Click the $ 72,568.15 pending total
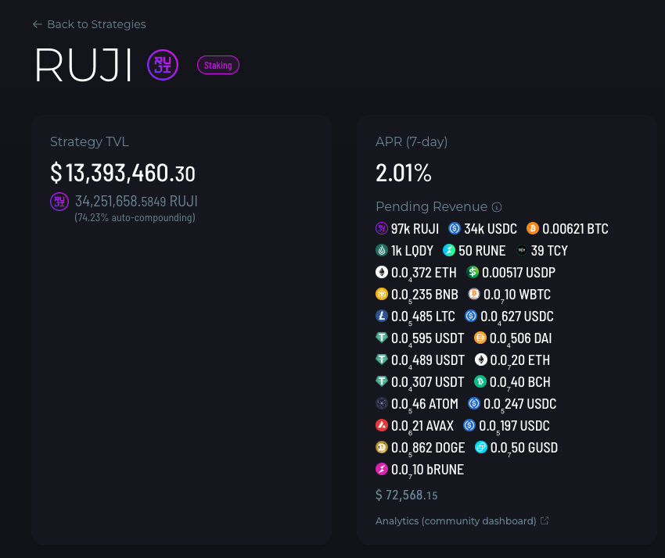This screenshot has height=558, width=665. click(406, 495)
